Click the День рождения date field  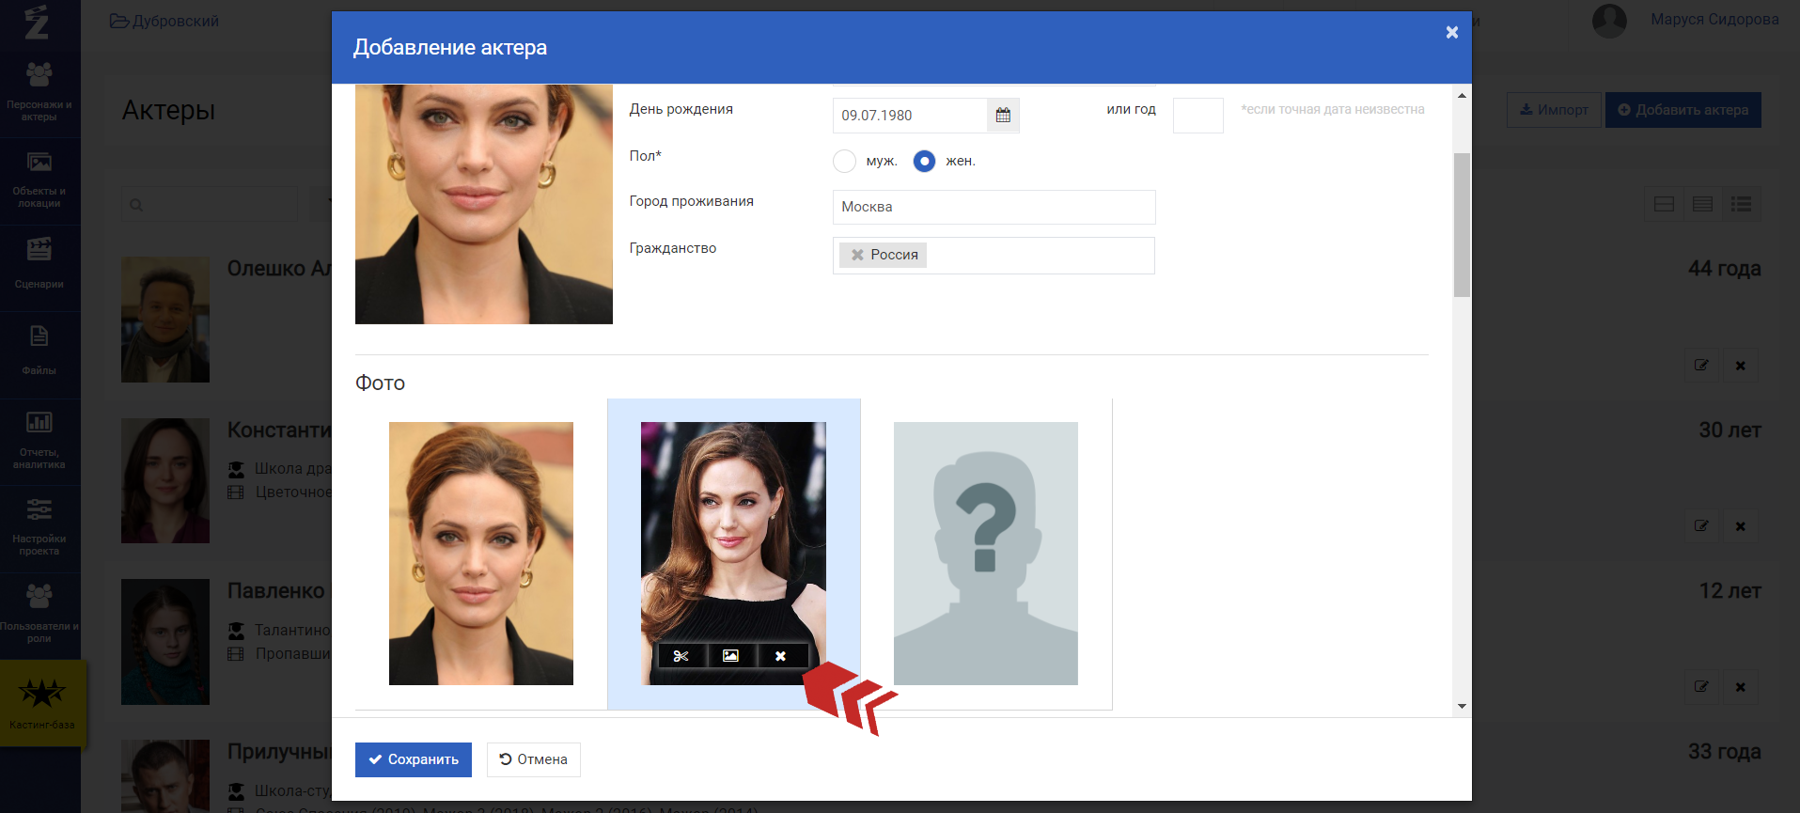(x=910, y=116)
